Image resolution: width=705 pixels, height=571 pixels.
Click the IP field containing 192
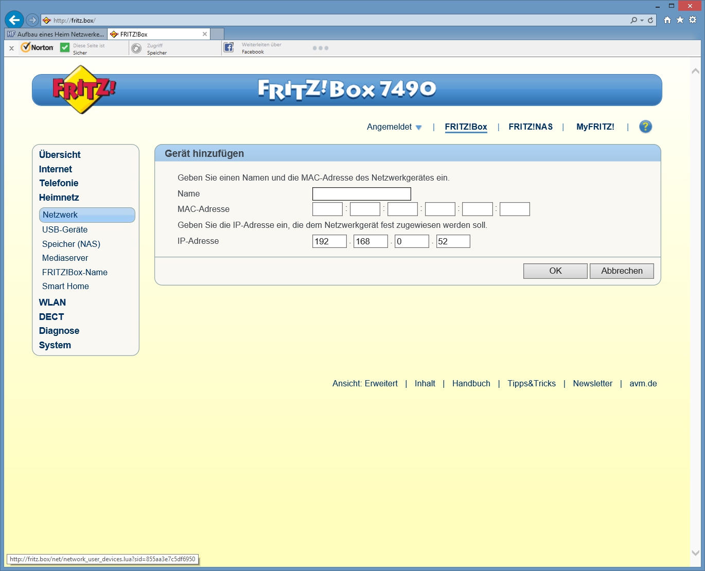tap(329, 241)
